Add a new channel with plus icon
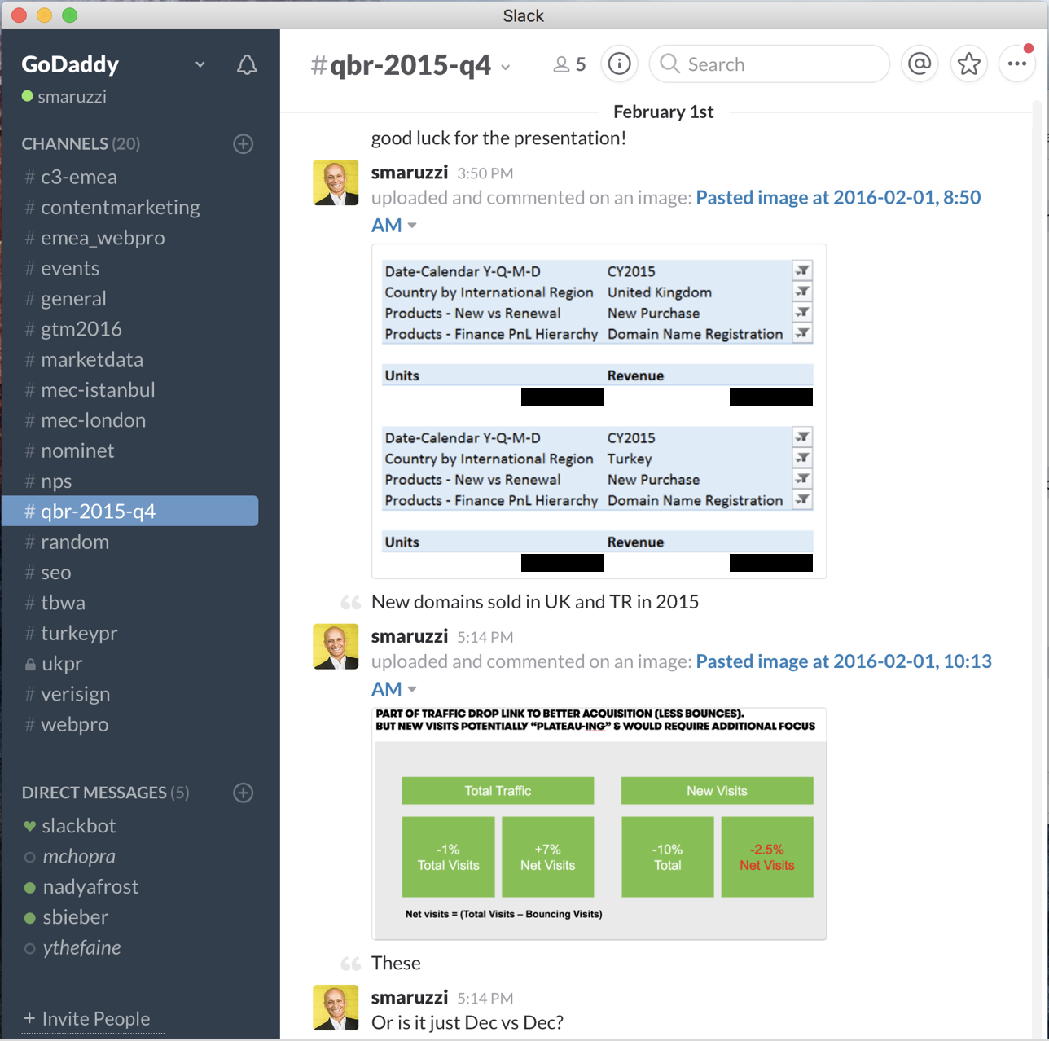Screen dimensions: 1049x1041 click(x=243, y=144)
